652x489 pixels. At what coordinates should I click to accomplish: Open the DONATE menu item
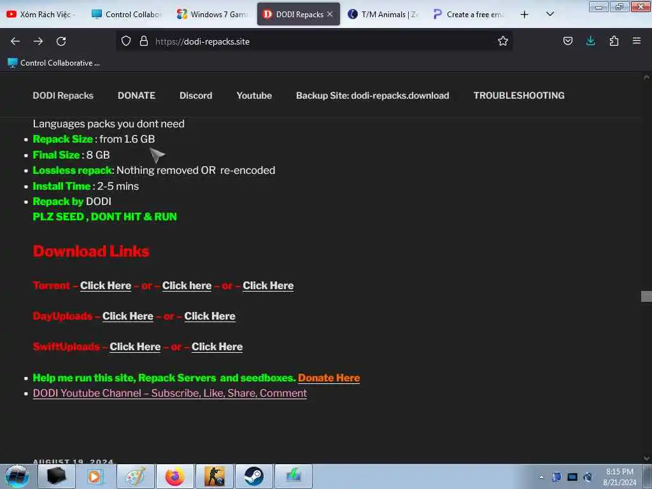(136, 96)
